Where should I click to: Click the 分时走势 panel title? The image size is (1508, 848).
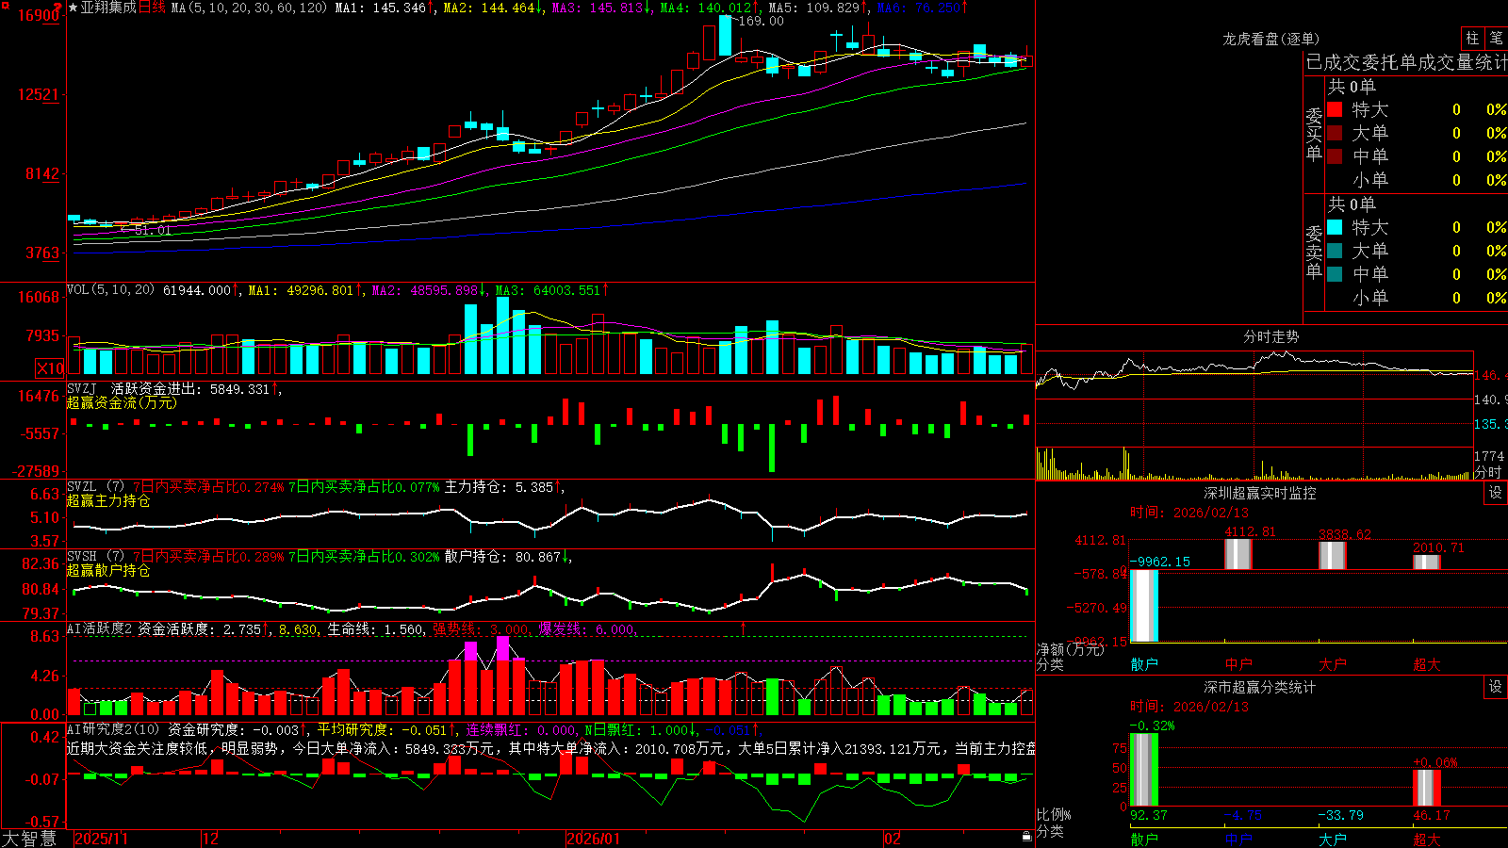pyautogui.click(x=1270, y=336)
